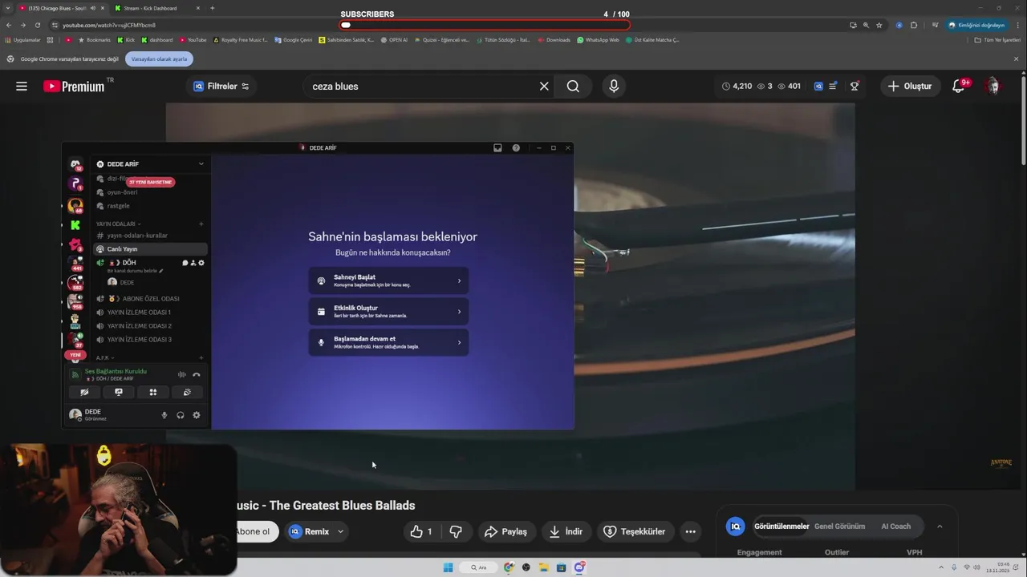Open the green K Kick server in Discord

coord(75,225)
